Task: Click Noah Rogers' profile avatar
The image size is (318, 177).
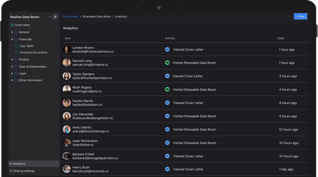Action: point(67,89)
